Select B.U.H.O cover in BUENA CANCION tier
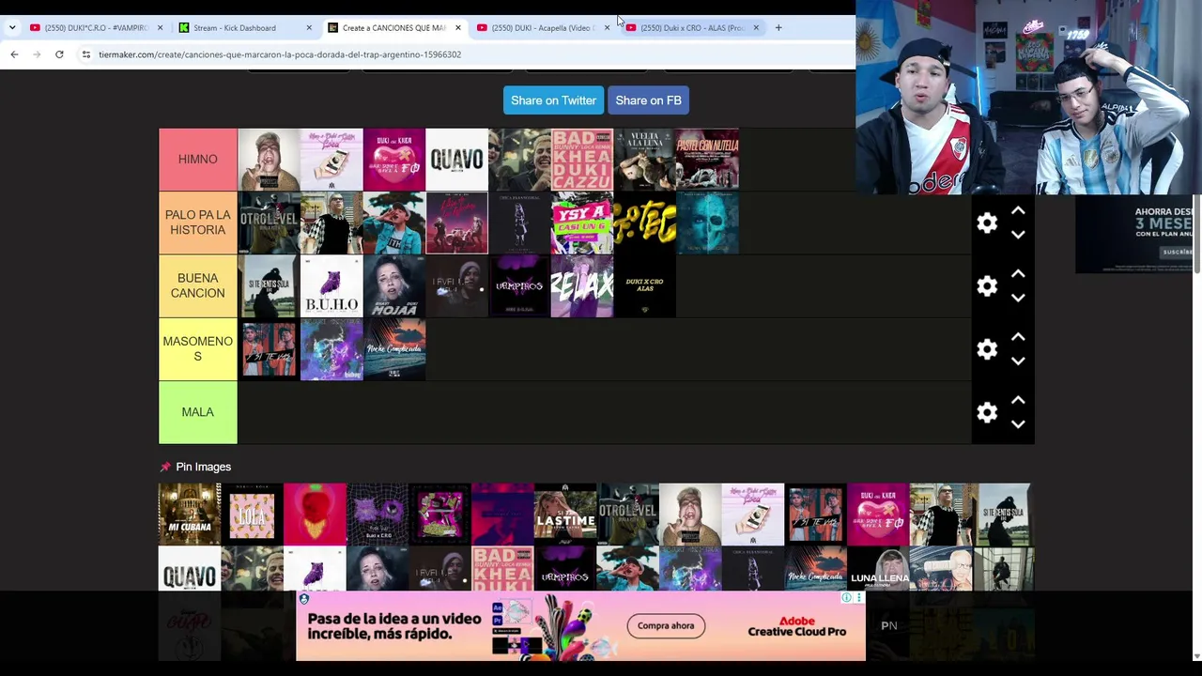The image size is (1202, 676). pyautogui.click(x=331, y=285)
